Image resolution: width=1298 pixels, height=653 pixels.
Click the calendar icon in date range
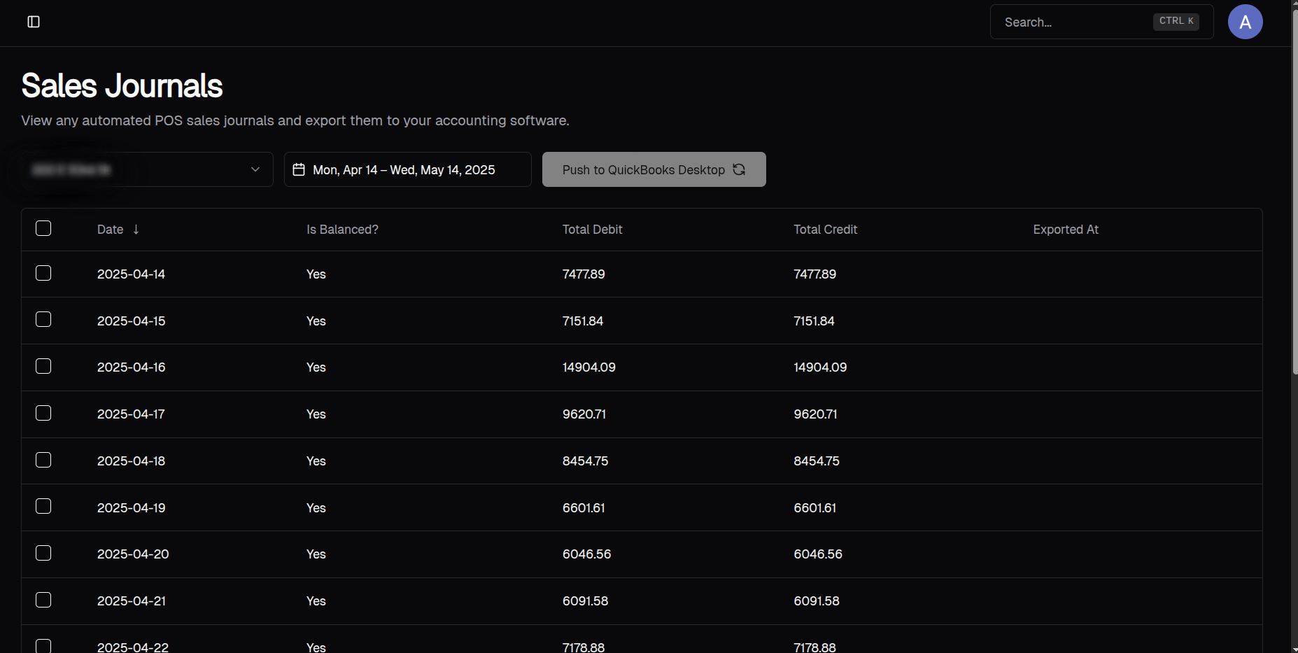pyautogui.click(x=299, y=169)
